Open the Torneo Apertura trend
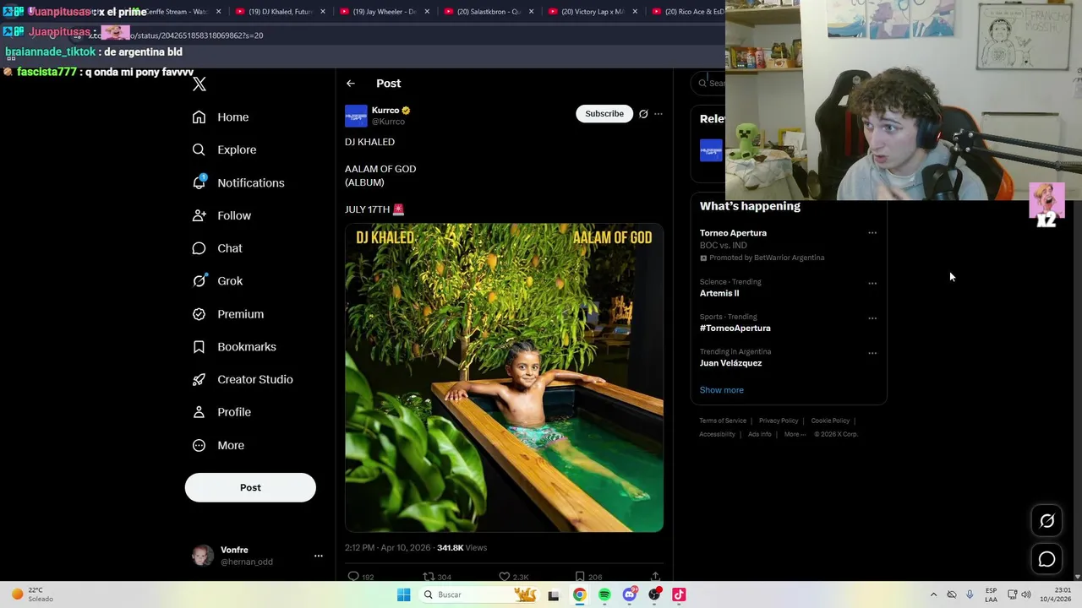1082x608 pixels. point(733,233)
